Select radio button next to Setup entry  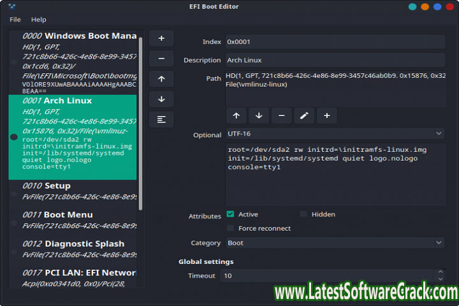click(14, 194)
